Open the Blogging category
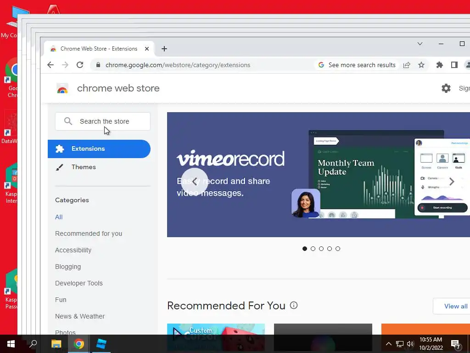This screenshot has width=470, height=353. pyautogui.click(x=68, y=267)
